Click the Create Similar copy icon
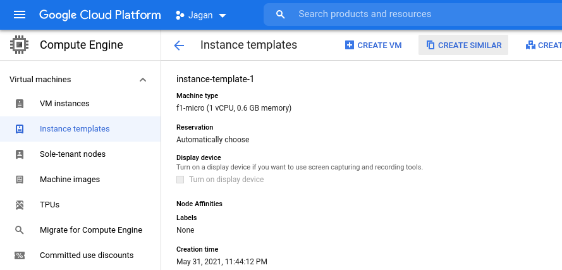This screenshot has width=562, height=270. pos(431,45)
